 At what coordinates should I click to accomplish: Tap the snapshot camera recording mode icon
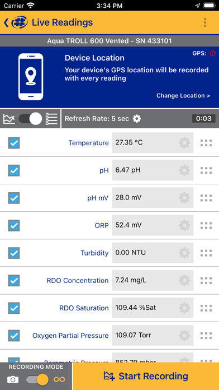[x=13, y=379]
